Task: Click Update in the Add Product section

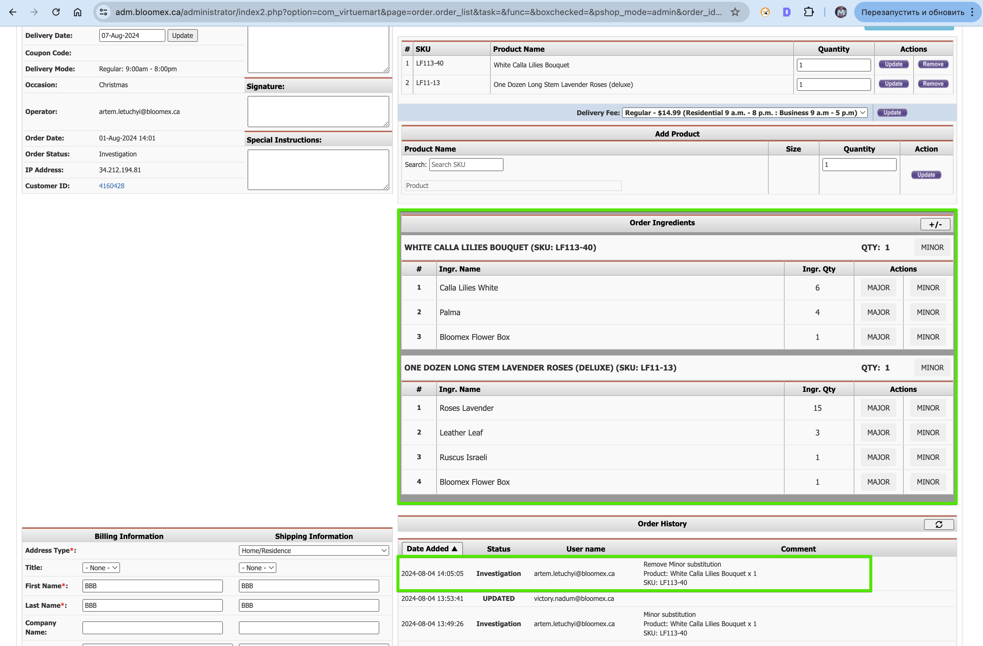Action: click(x=926, y=175)
